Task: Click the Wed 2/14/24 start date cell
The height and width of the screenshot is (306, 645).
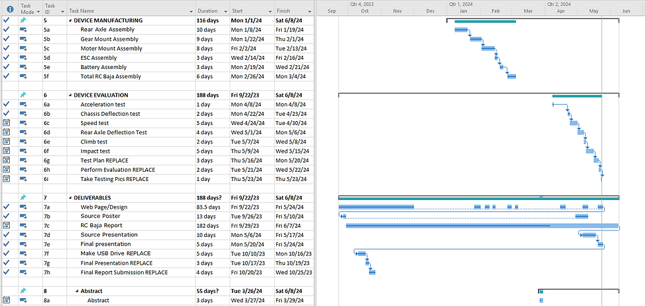Action: coord(251,57)
